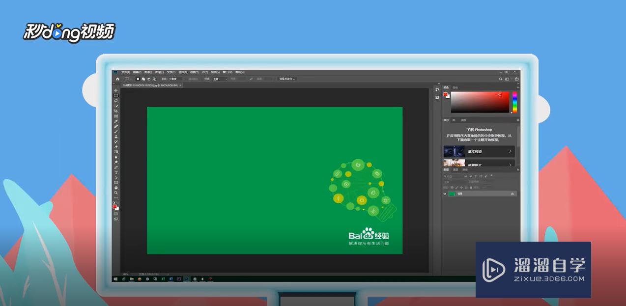Viewport: 626px width, 306px height.
Task: Toggle Quick Mask mode icon
Action: pos(116,214)
